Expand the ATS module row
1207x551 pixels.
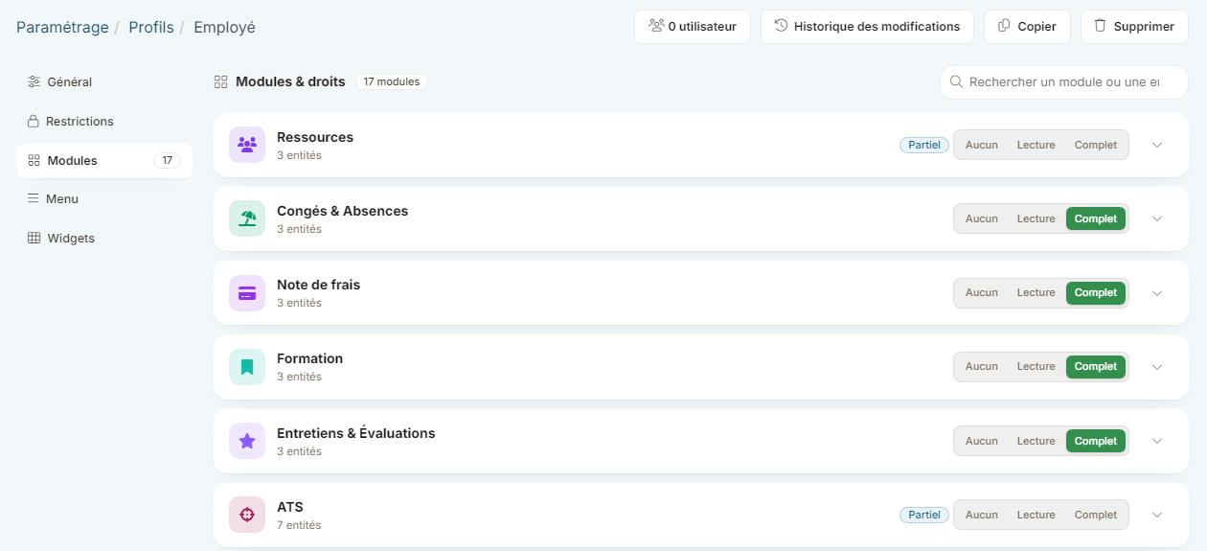tap(1156, 515)
